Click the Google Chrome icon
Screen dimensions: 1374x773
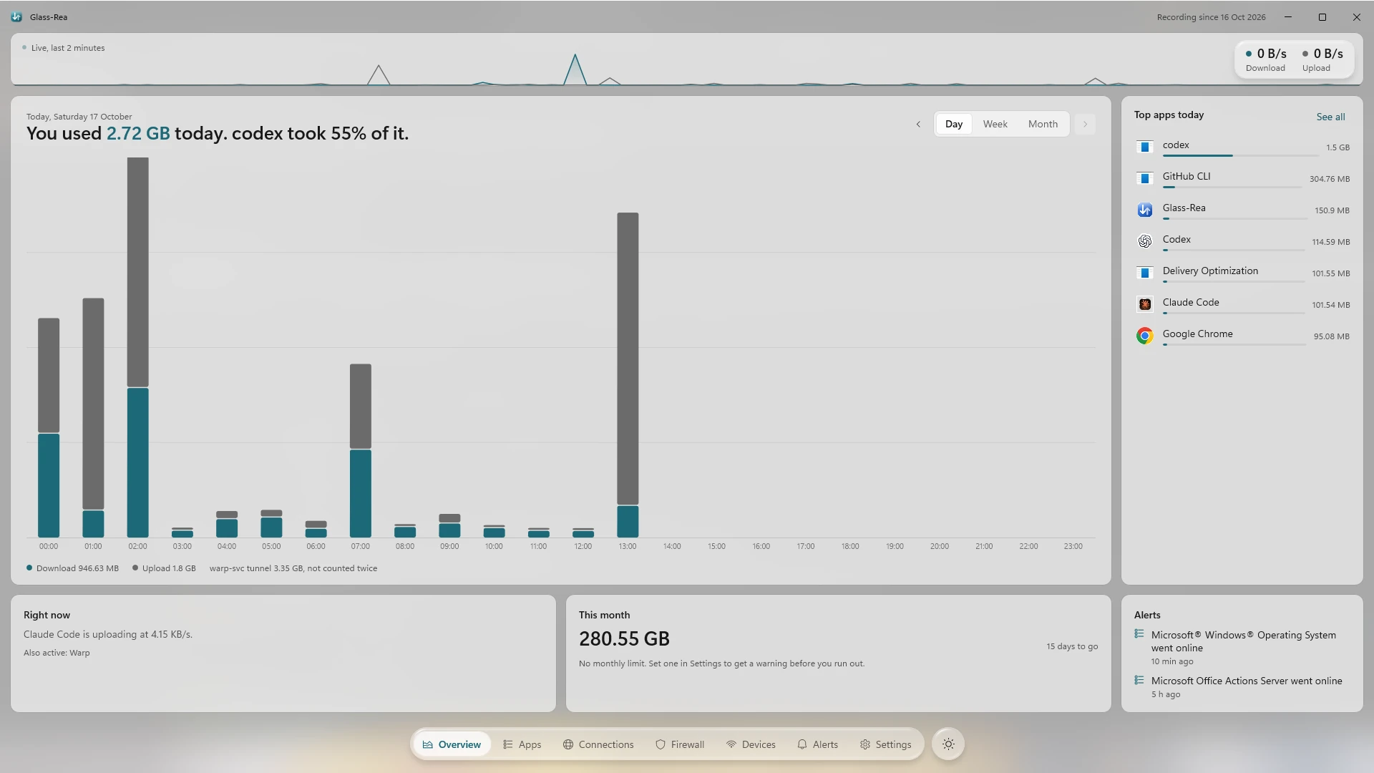click(x=1144, y=336)
